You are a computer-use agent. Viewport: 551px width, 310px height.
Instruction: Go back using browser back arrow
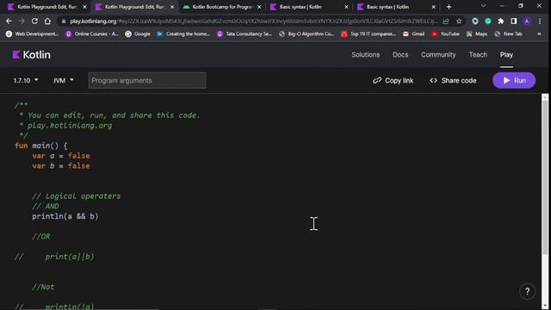pos(9,21)
